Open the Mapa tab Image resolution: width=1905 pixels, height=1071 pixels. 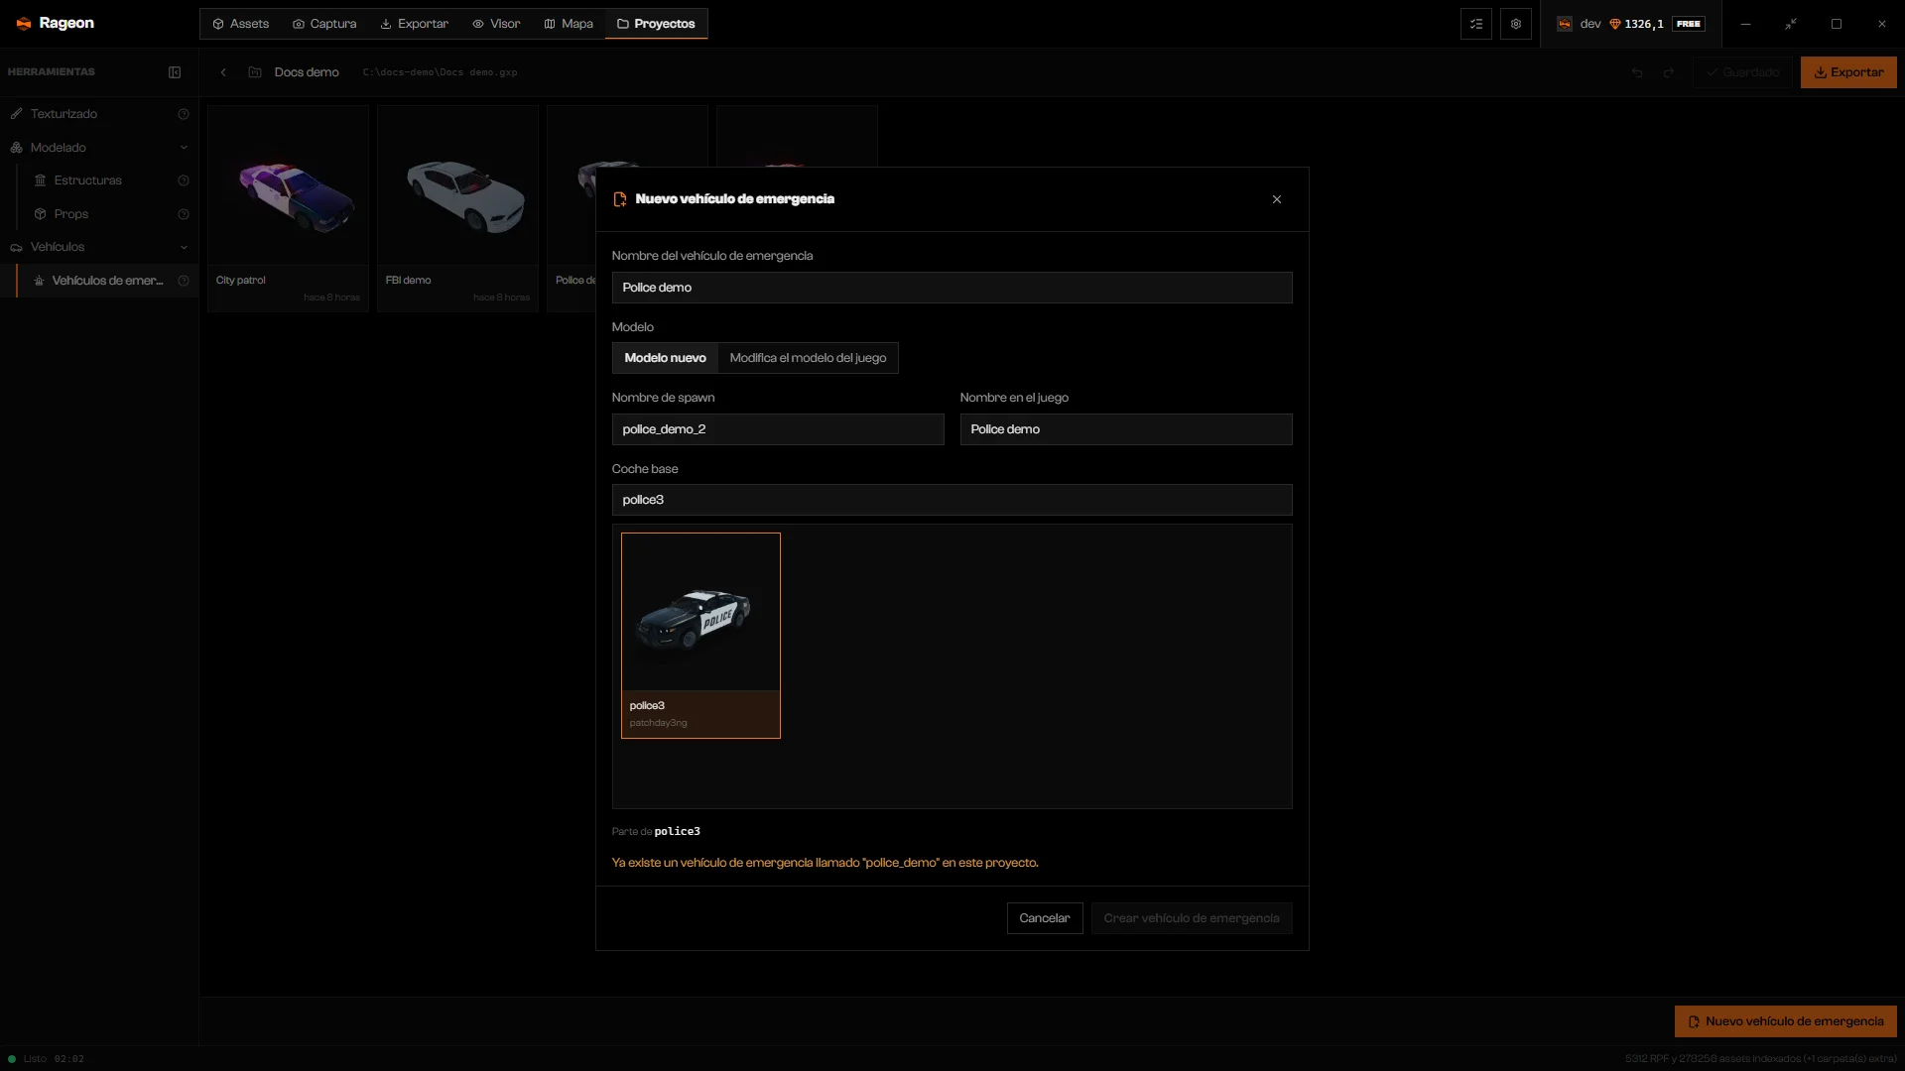coord(569,24)
